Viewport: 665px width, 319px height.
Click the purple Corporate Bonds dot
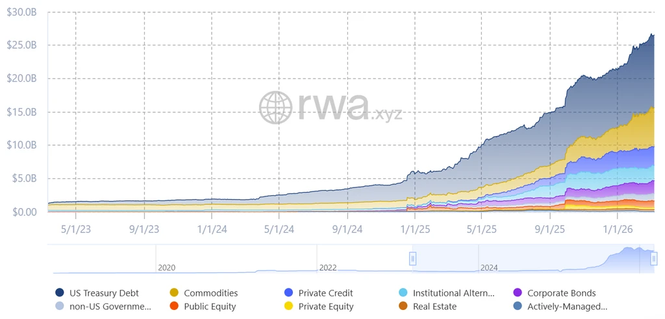click(518, 292)
